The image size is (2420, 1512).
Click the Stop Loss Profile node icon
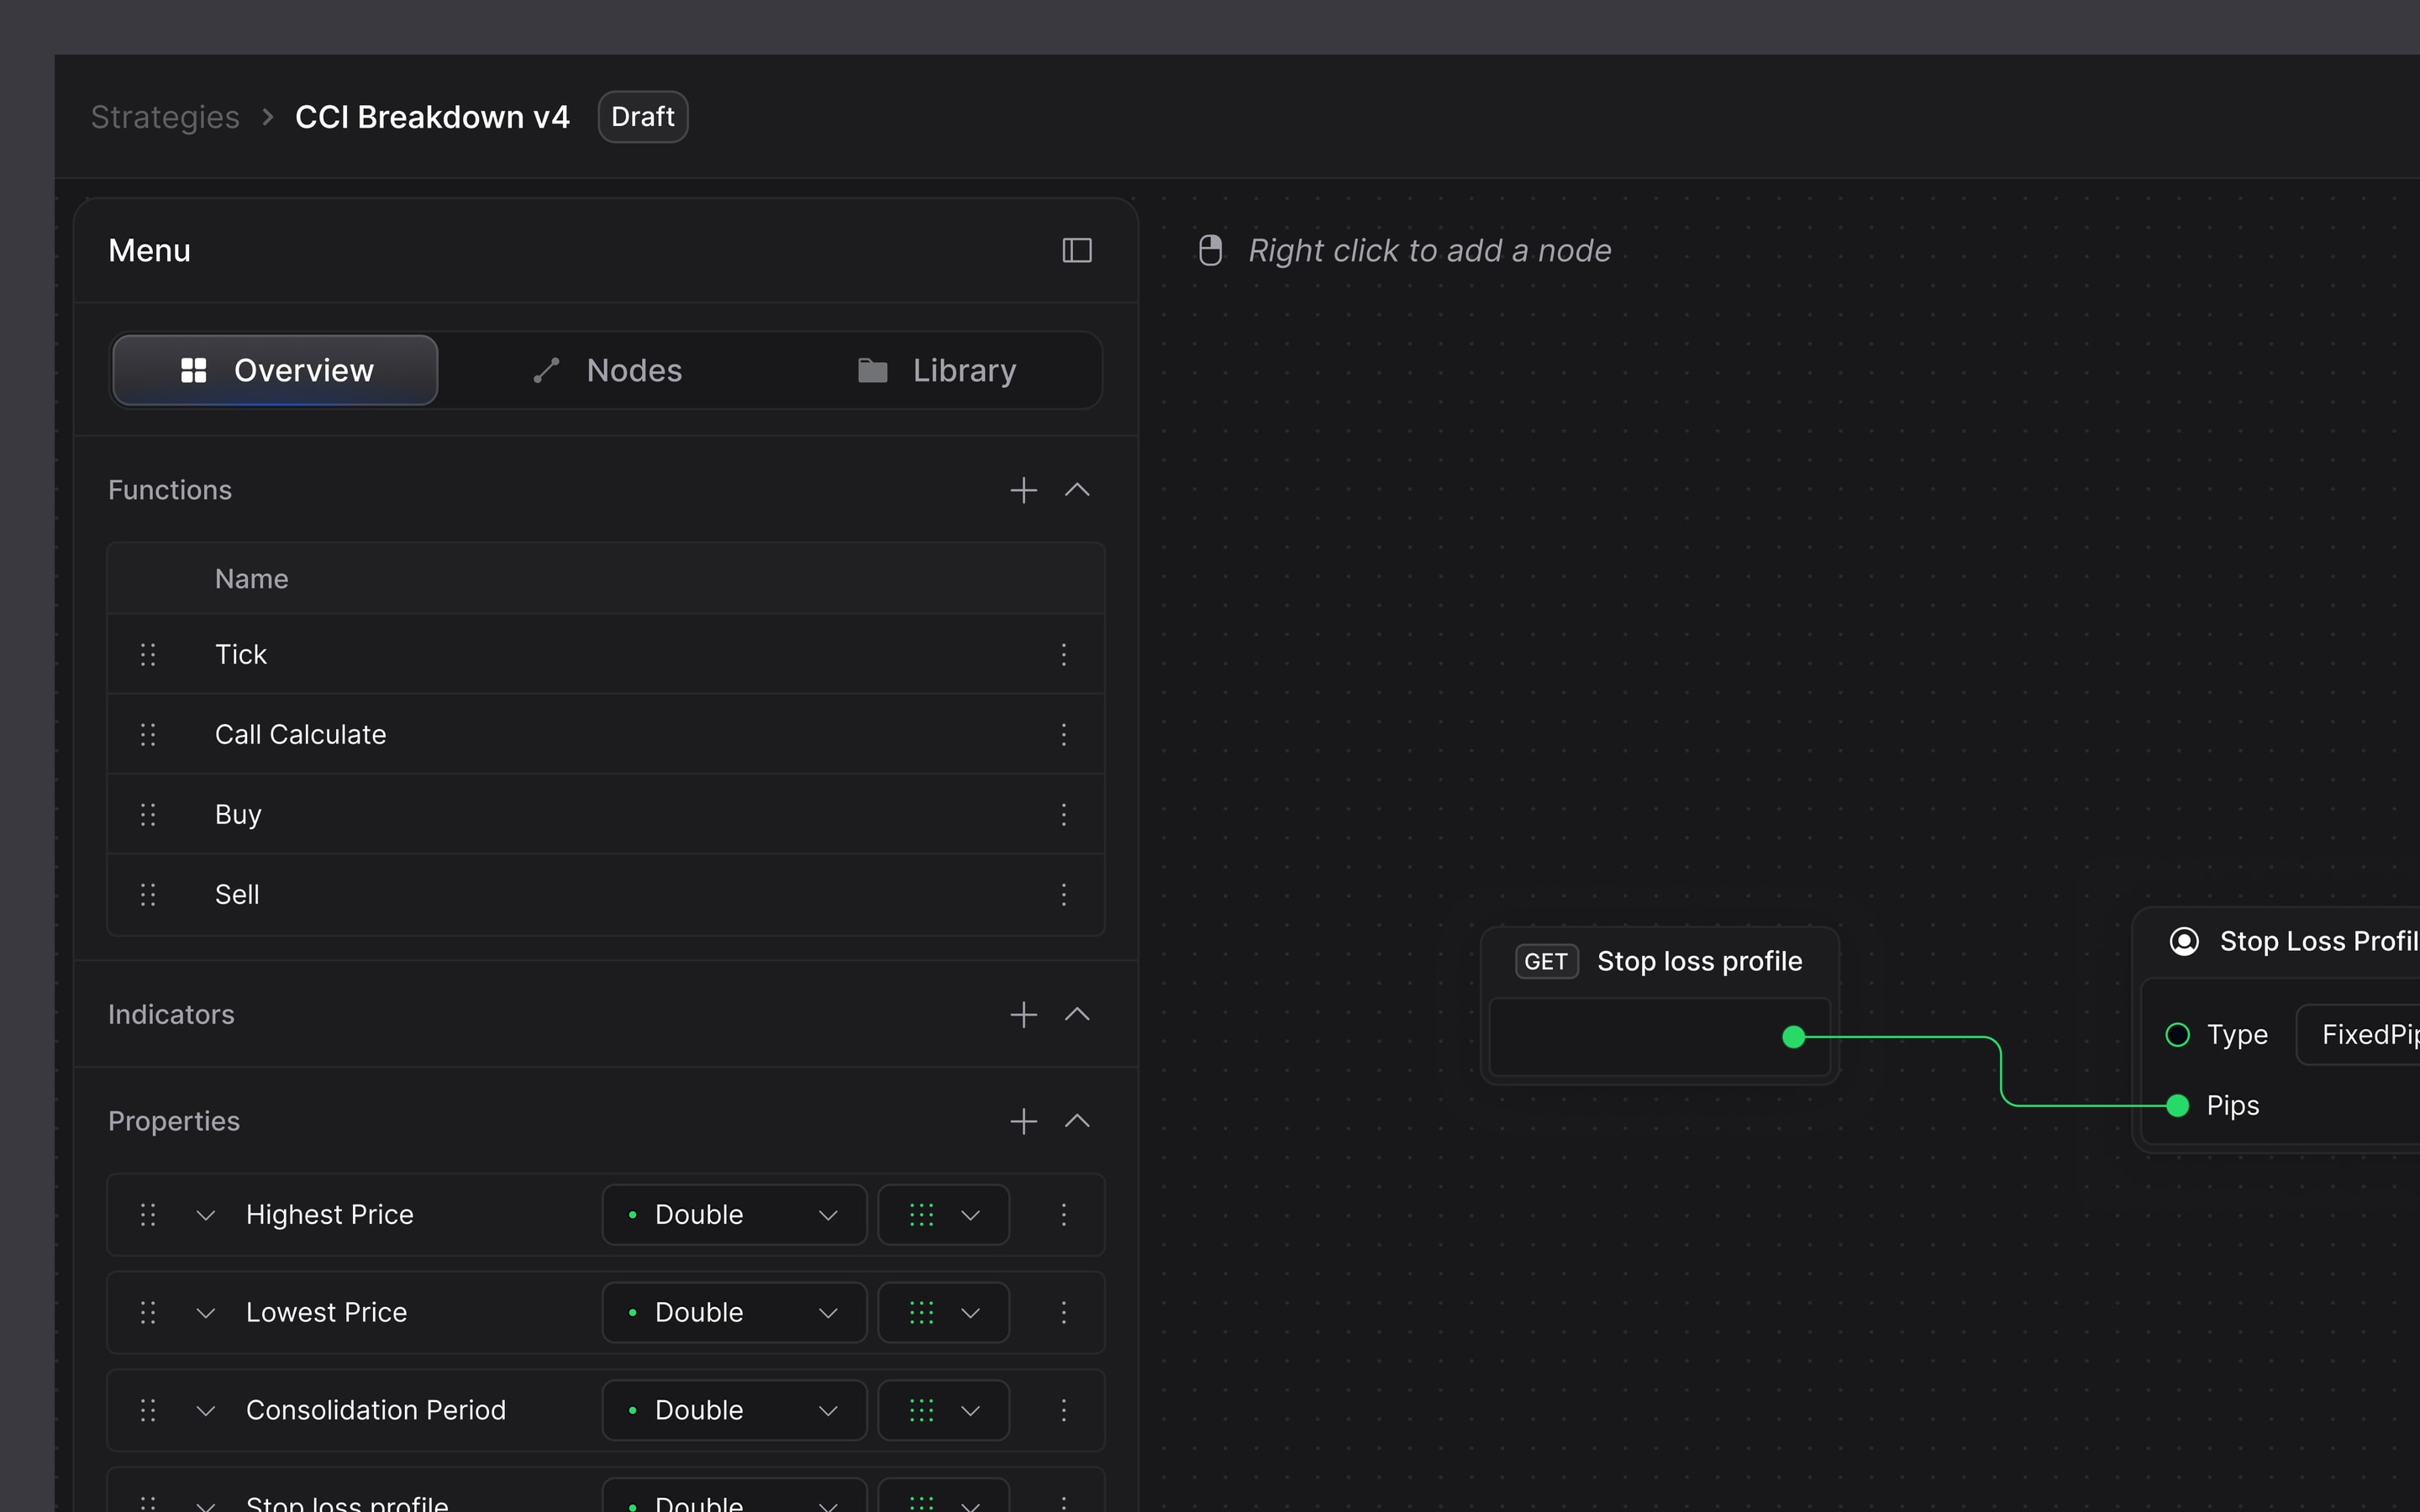2184,942
